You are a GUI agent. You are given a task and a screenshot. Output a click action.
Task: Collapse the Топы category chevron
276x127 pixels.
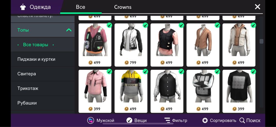69,30
